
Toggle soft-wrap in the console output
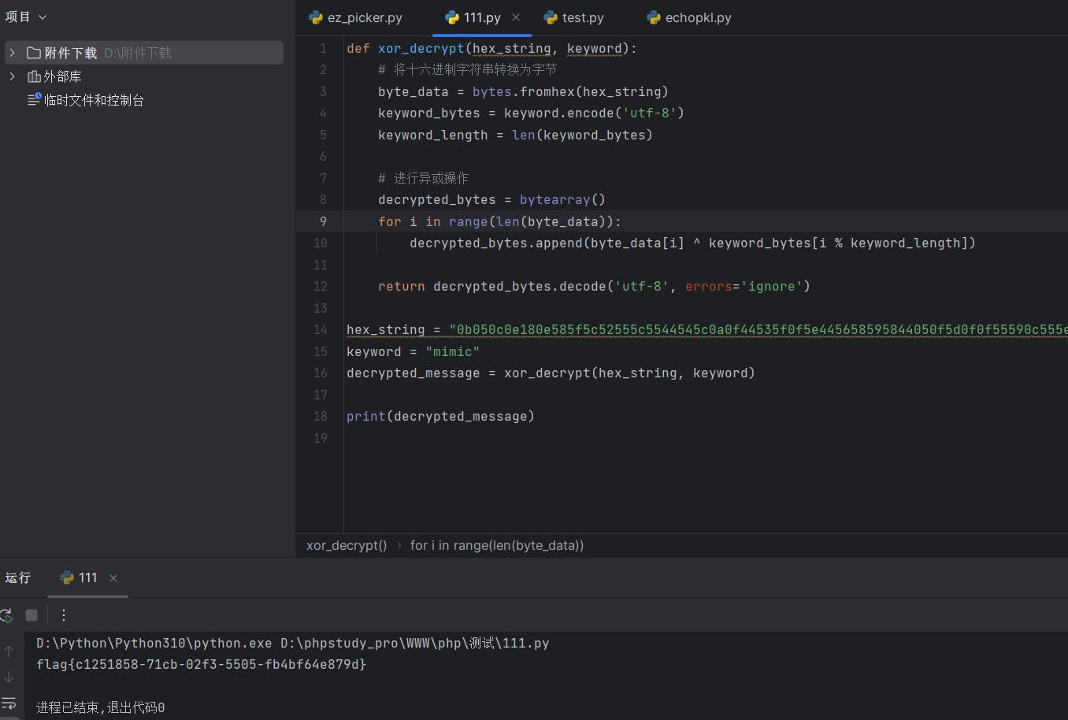pos(9,703)
